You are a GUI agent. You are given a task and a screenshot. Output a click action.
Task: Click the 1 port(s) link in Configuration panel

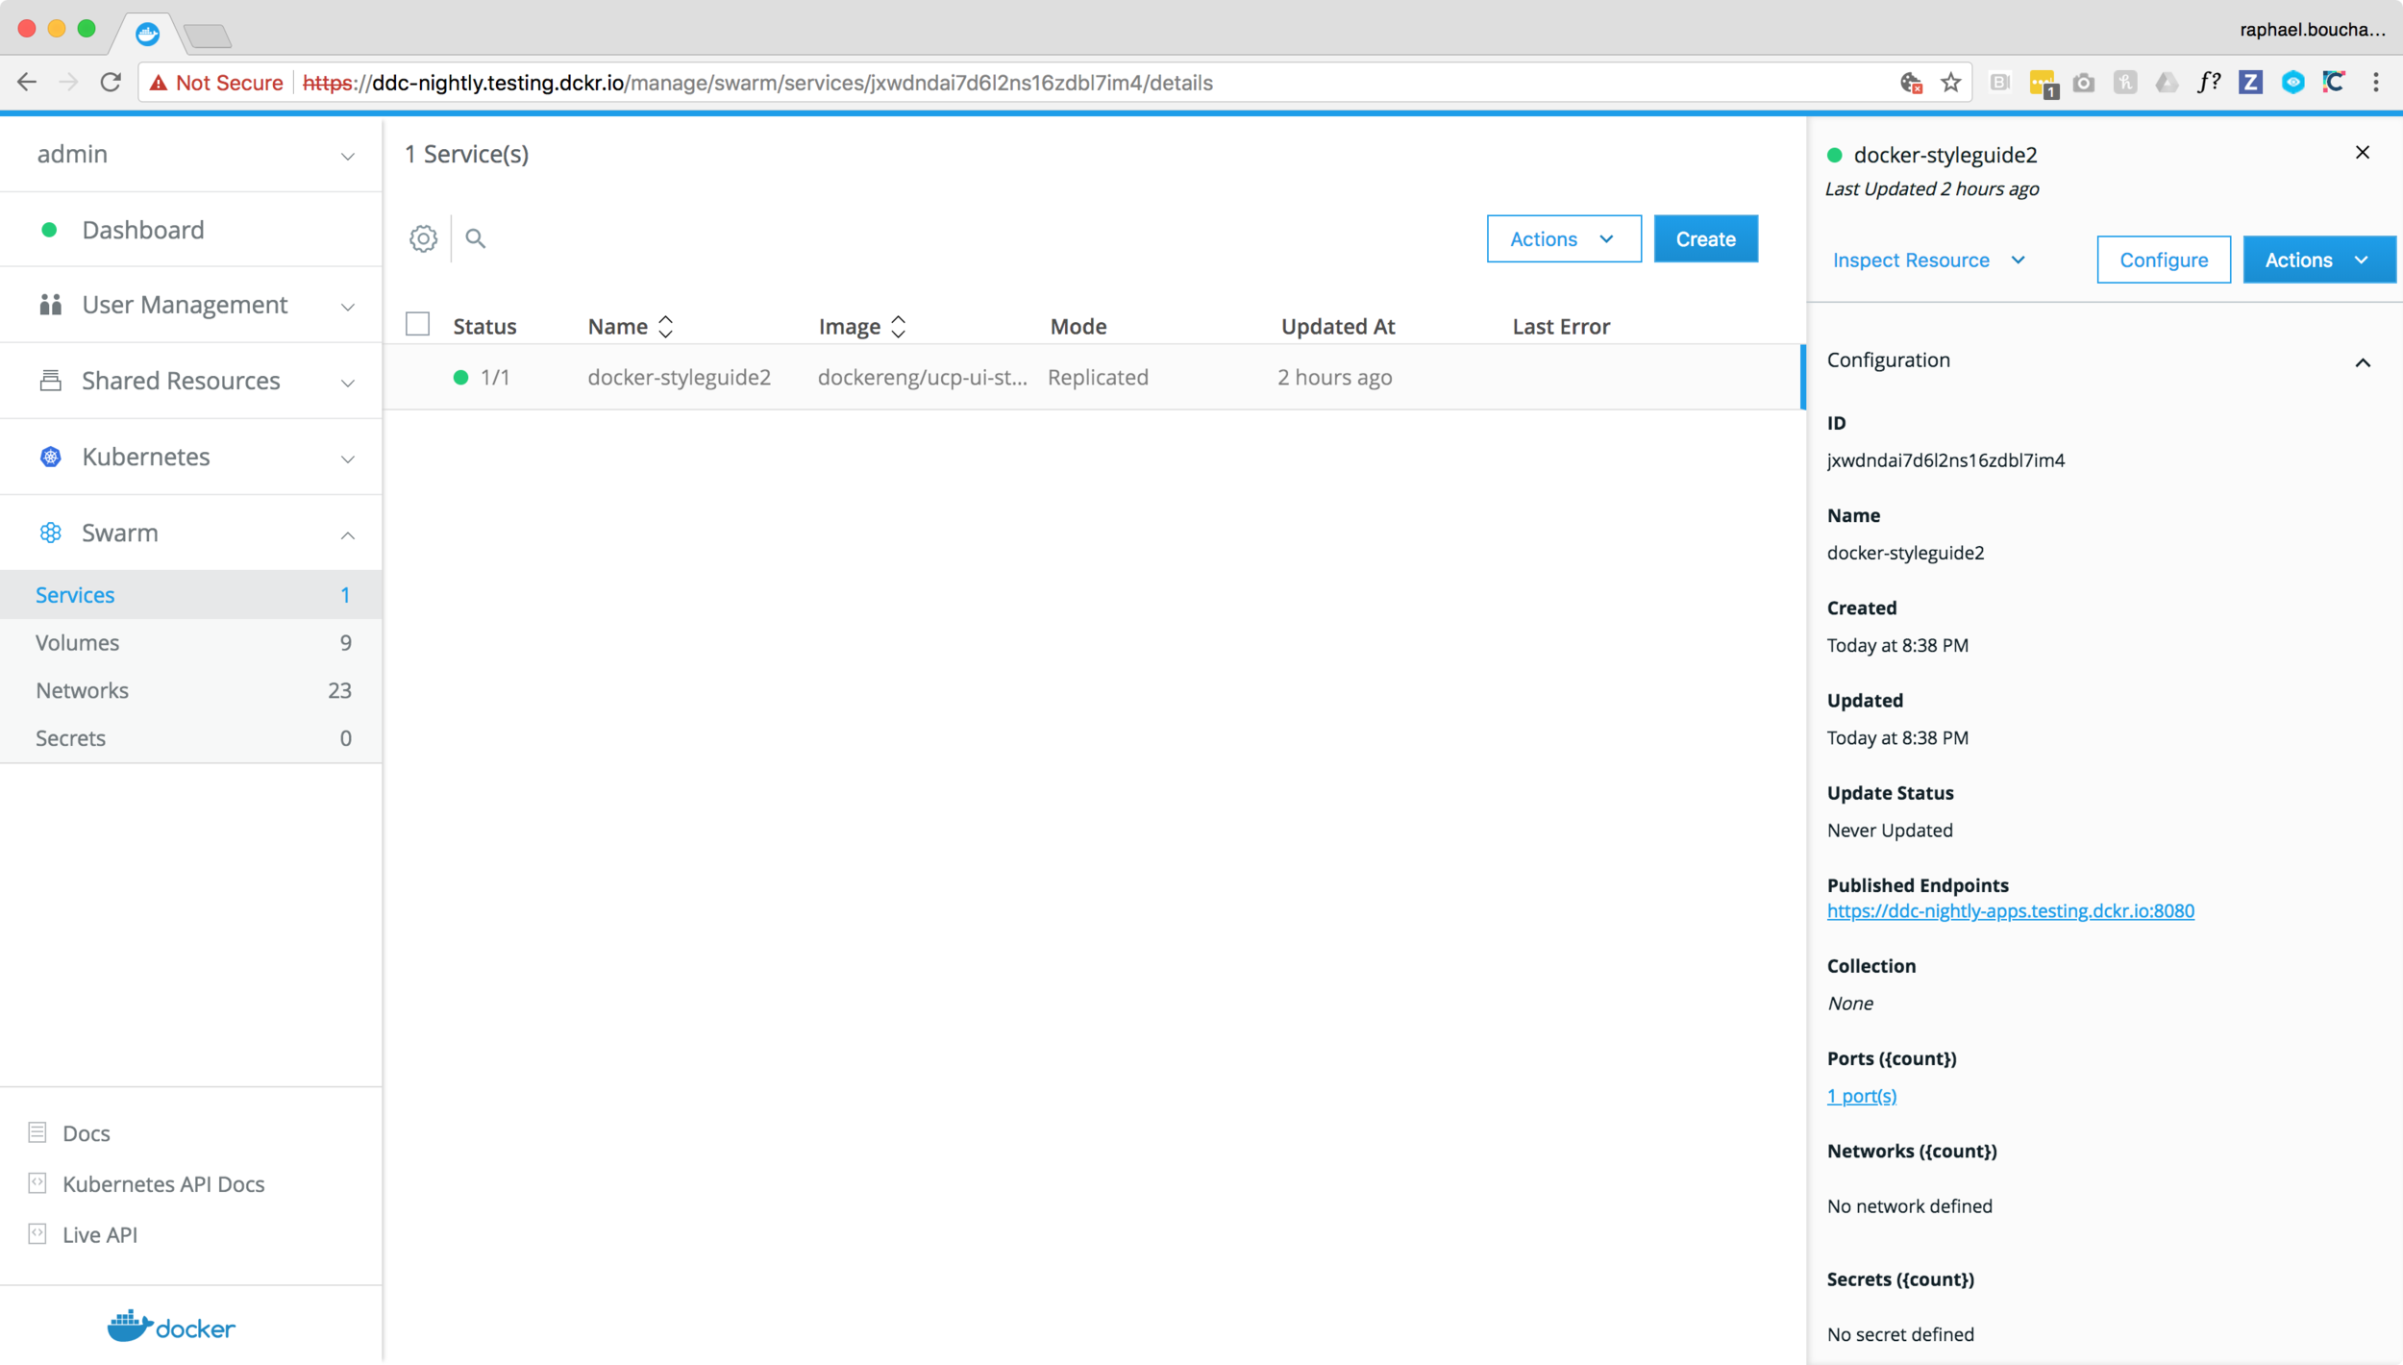click(1860, 1094)
